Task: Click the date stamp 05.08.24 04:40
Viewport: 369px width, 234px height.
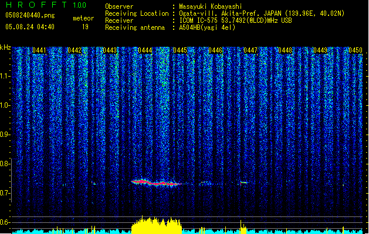Action: click(x=30, y=27)
